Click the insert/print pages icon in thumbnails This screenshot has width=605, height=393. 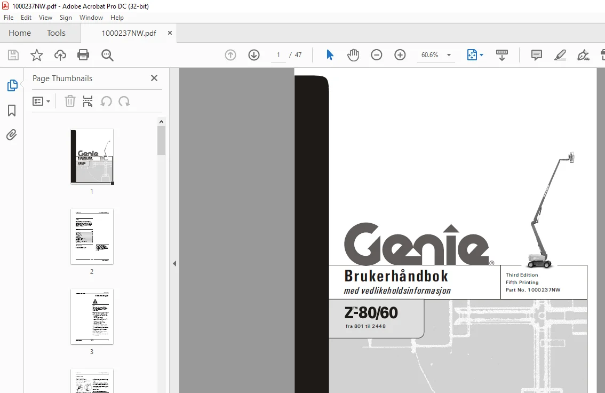click(88, 101)
